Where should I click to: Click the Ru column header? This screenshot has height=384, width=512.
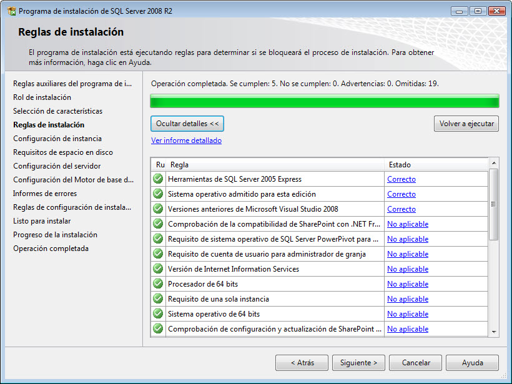[159, 165]
